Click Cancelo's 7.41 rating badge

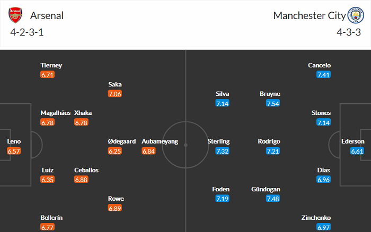pyautogui.click(x=323, y=75)
